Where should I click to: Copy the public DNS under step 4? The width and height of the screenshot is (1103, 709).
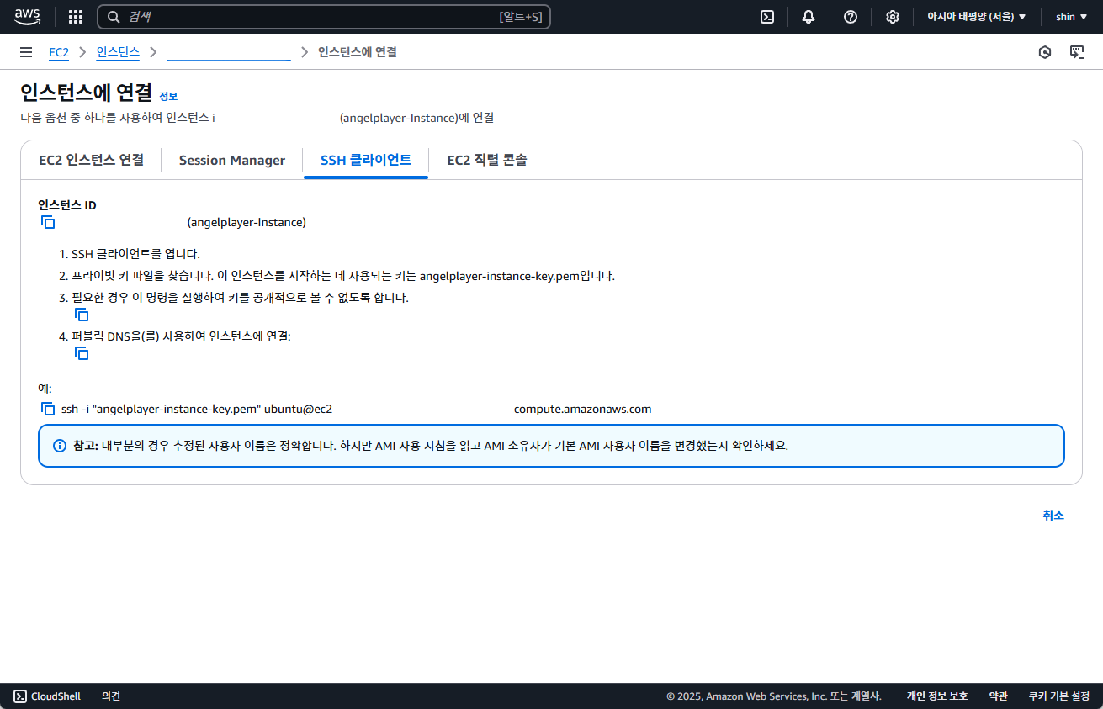(x=82, y=353)
